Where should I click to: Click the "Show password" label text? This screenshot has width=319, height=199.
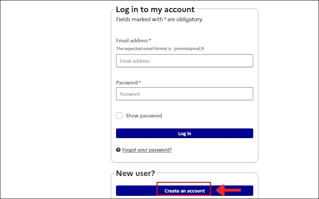coord(144,116)
